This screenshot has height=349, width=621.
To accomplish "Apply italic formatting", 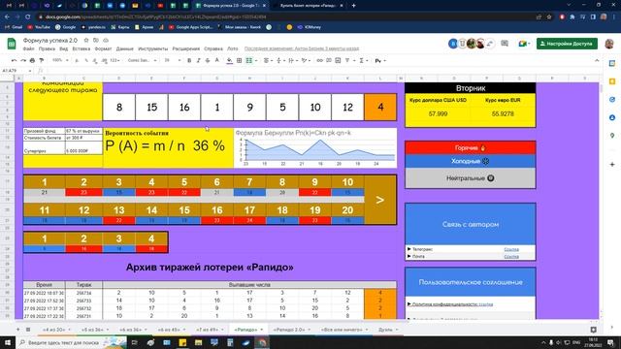I will click(198, 60).
